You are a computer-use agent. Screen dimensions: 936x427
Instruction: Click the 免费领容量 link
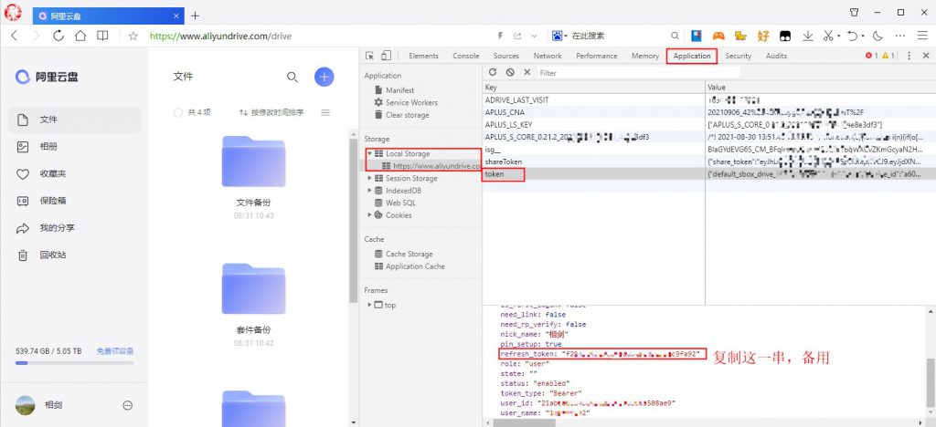(x=115, y=350)
